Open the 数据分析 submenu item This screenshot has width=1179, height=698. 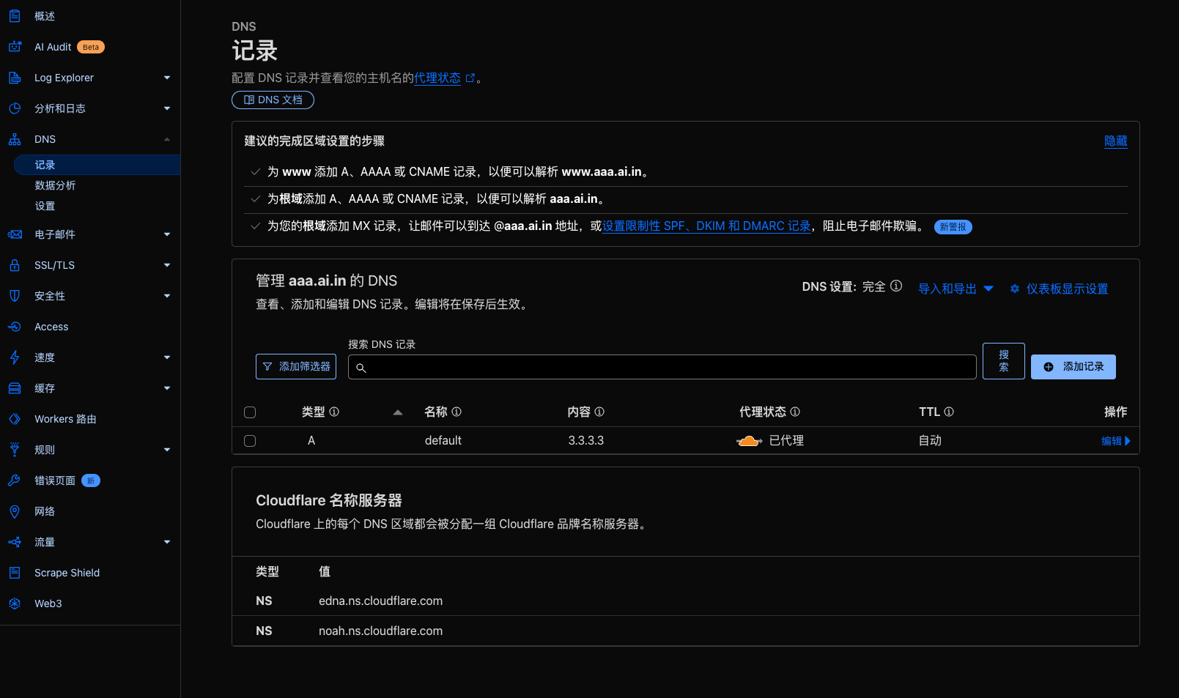55,185
